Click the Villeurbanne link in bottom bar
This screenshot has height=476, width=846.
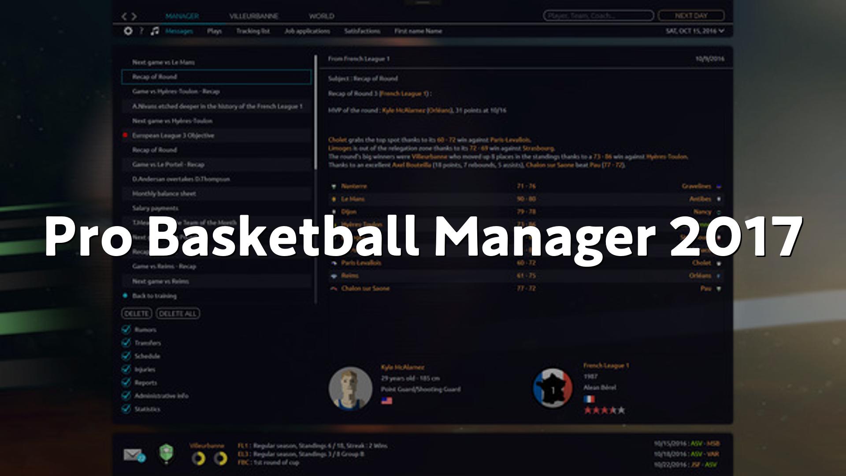tap(207, 446)
